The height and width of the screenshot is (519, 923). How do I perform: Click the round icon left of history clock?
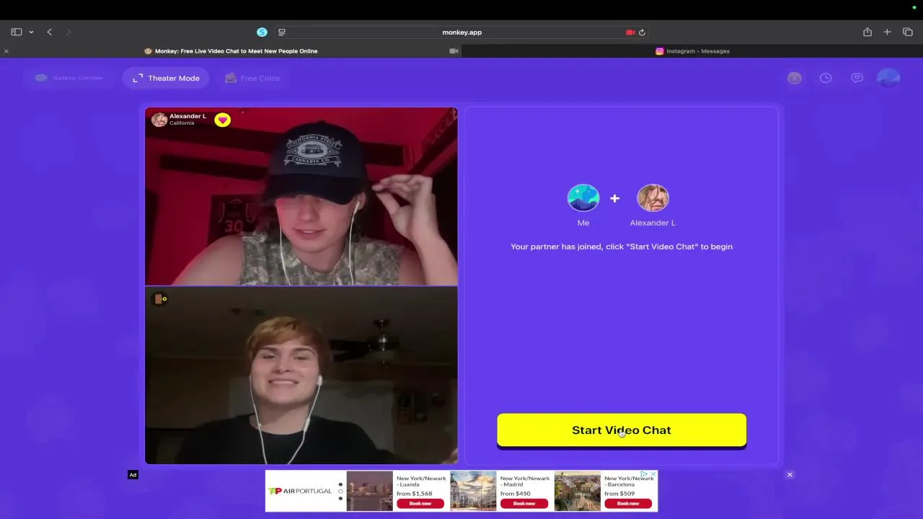[x=795, y=78]
